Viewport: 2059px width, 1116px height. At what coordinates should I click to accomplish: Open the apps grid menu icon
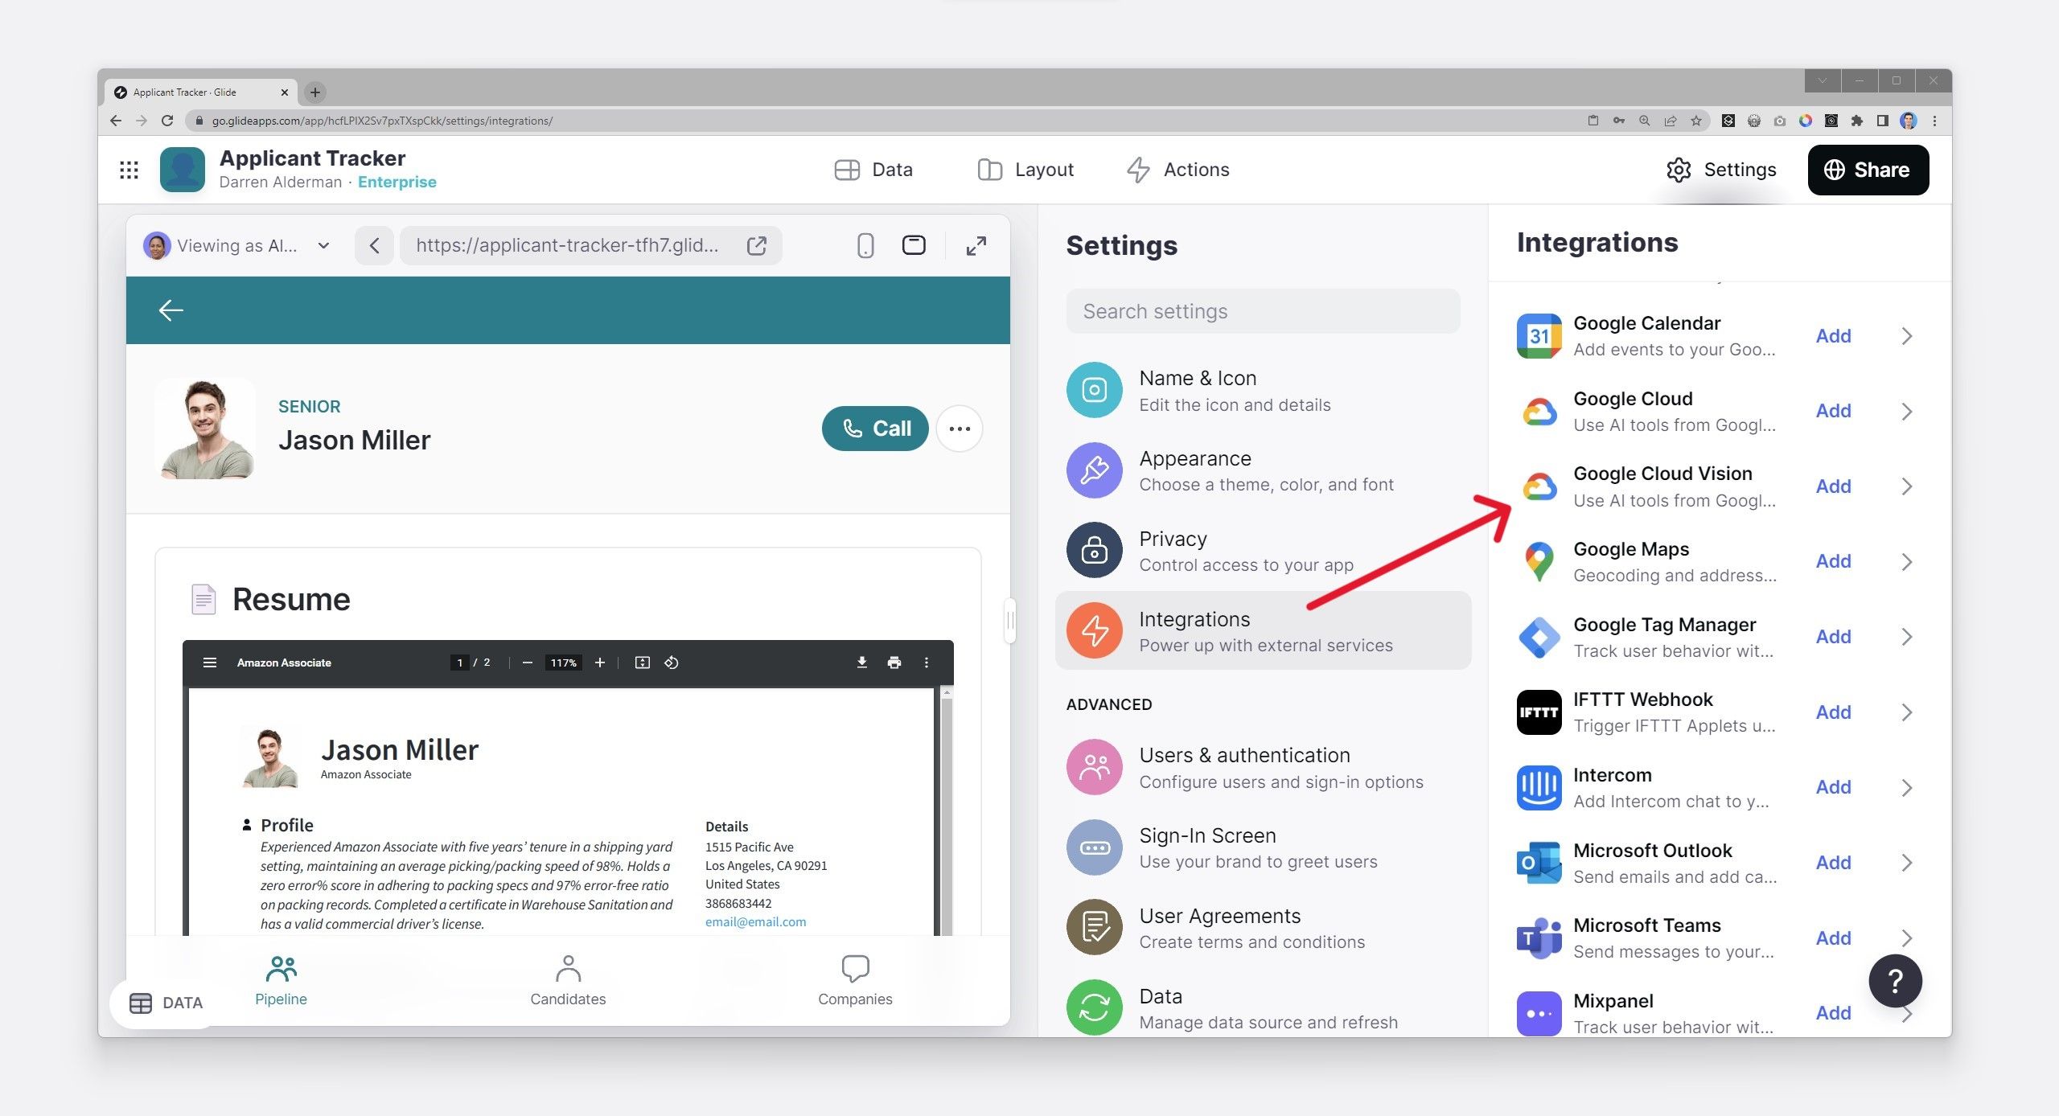129,170
